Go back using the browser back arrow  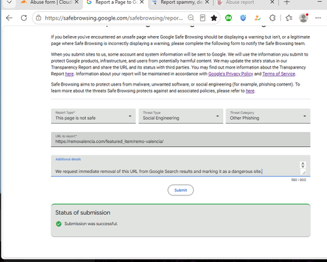pyautogui.click(x=9, y=18)
